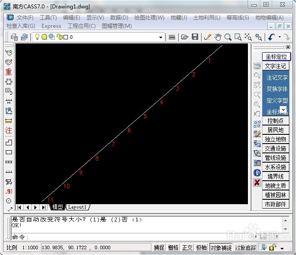Click the undo arrow icon
This screenshot has height=255, width=296.
[271, 37]
